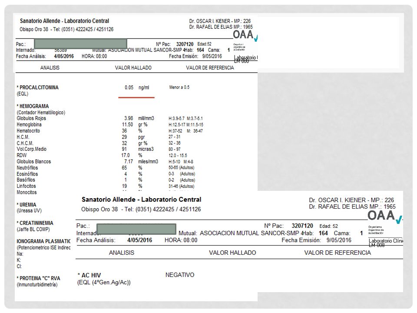
Task: Click the Linfocitos value 19
Action: click(x=125, y=186)
